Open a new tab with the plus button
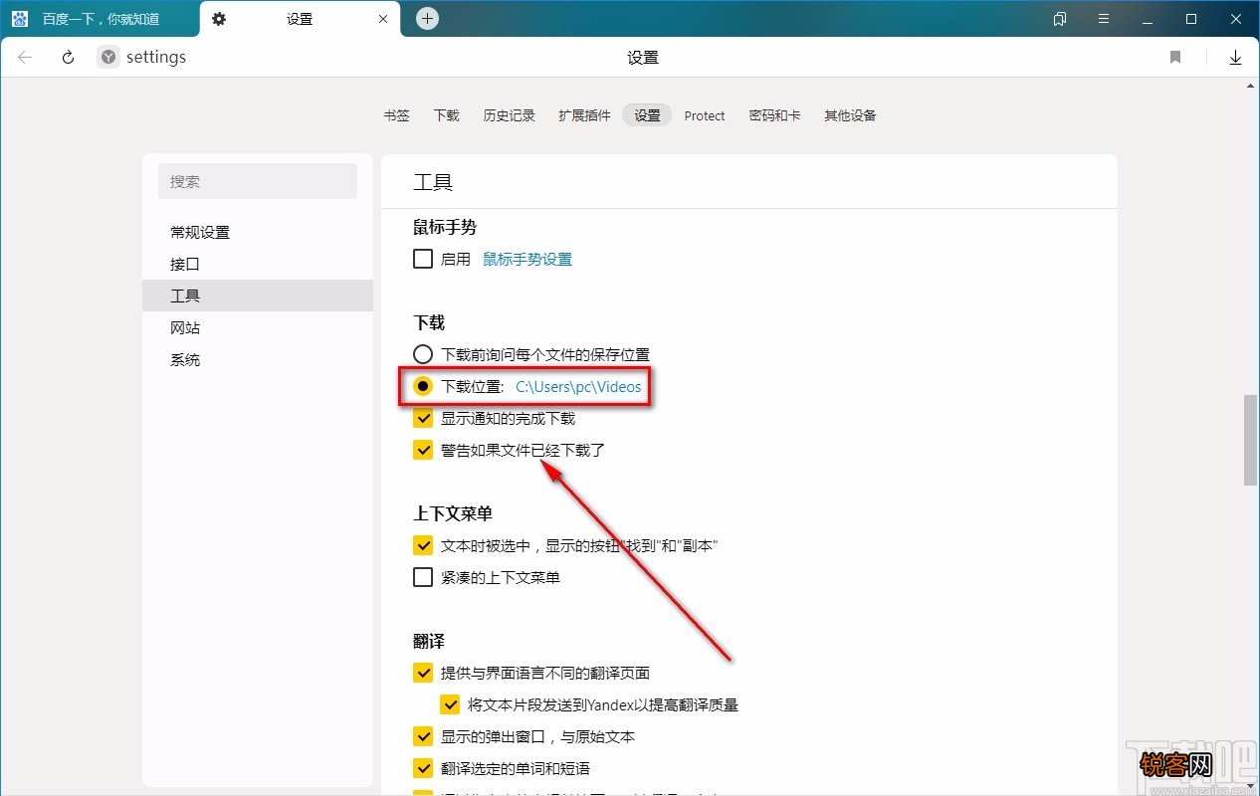 coord(427,17)
